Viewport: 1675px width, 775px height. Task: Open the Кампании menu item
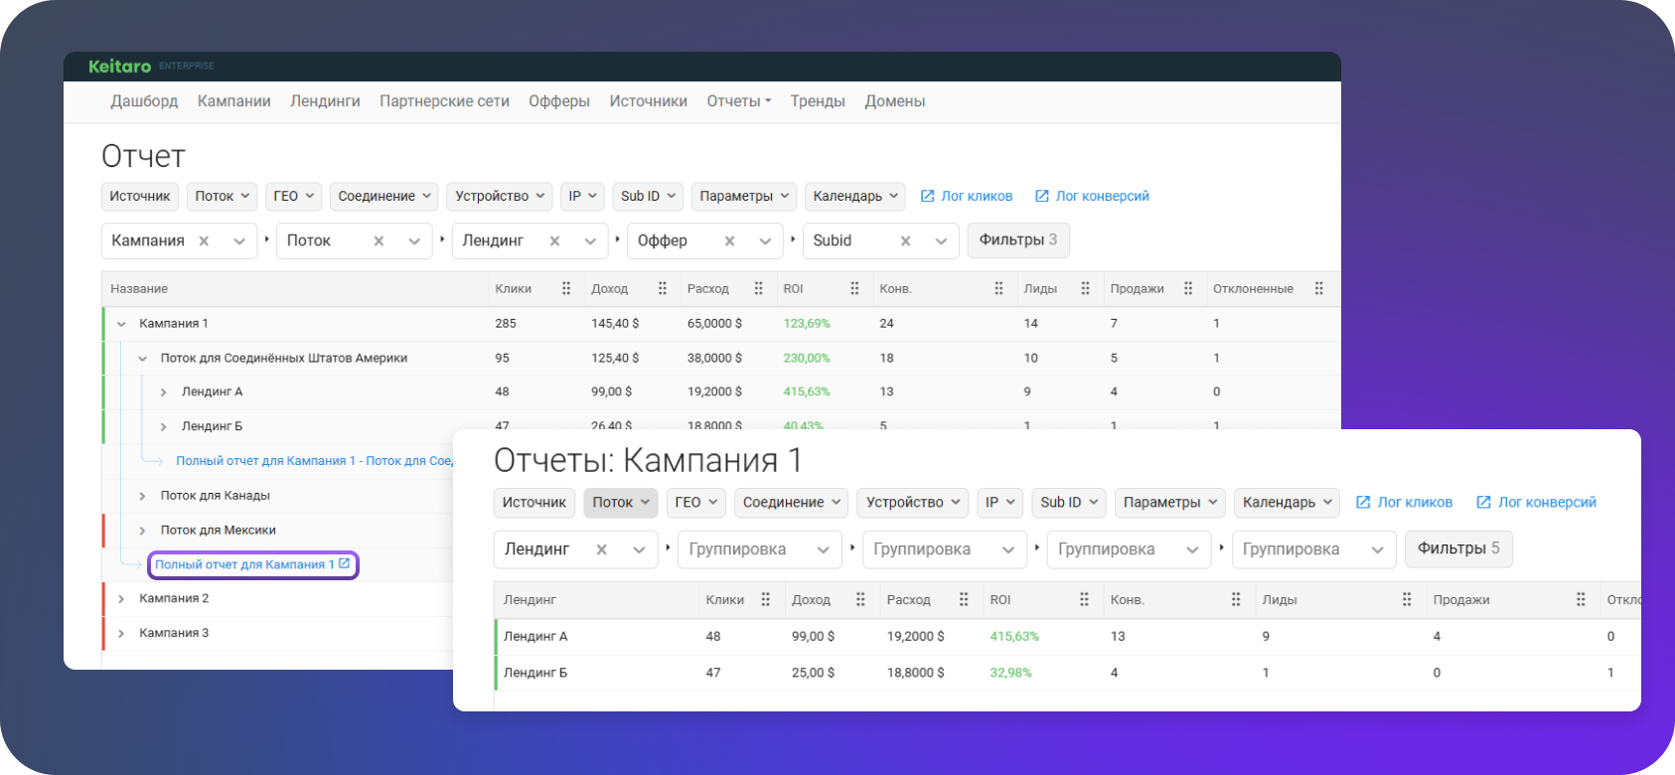tap(234, 101)
